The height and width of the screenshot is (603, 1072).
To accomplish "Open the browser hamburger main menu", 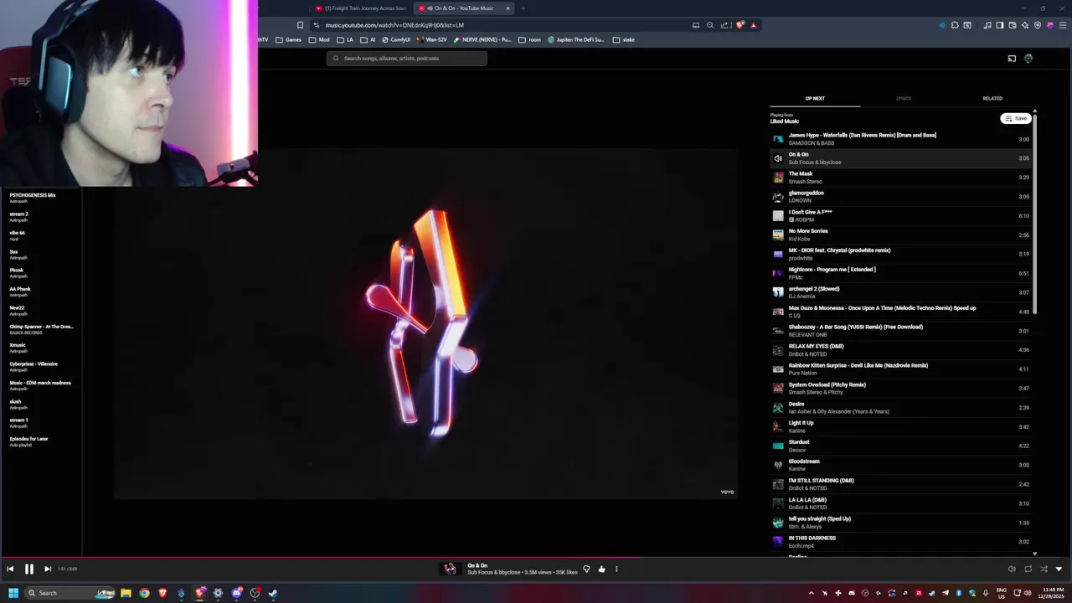I will click(1062, 25).
